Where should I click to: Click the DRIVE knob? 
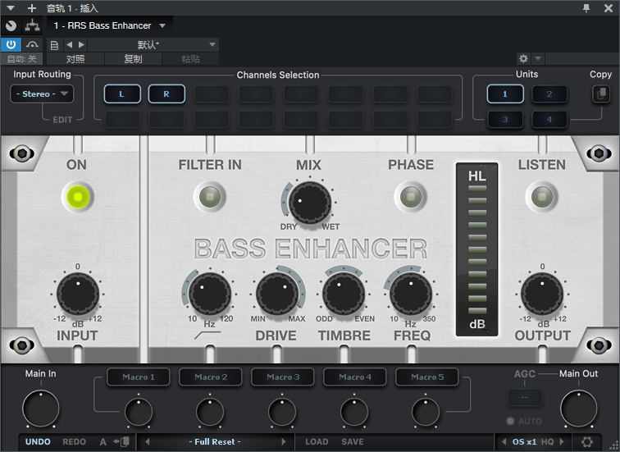coord(277,294)
